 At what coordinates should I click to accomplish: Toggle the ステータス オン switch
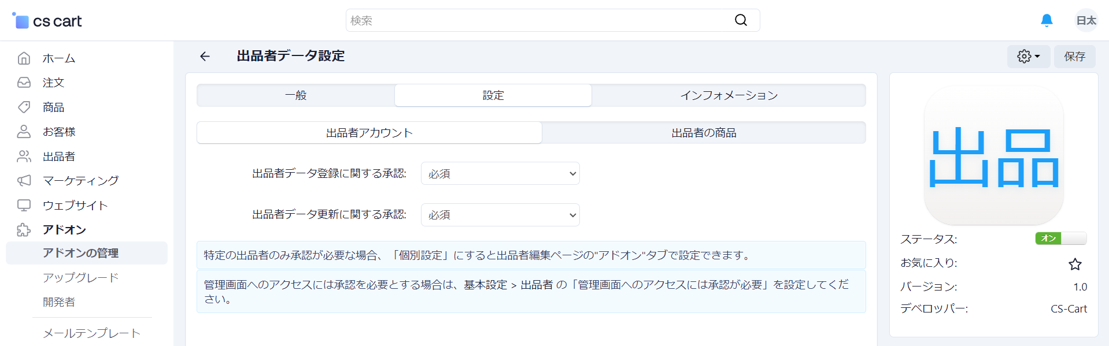coord(1060,238)
